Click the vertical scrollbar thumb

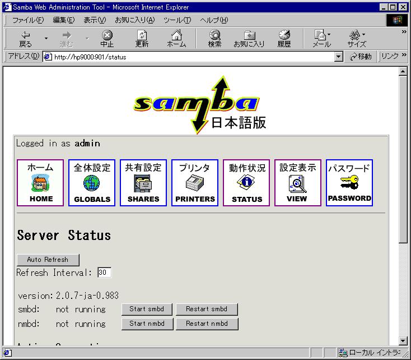[403, 160]
